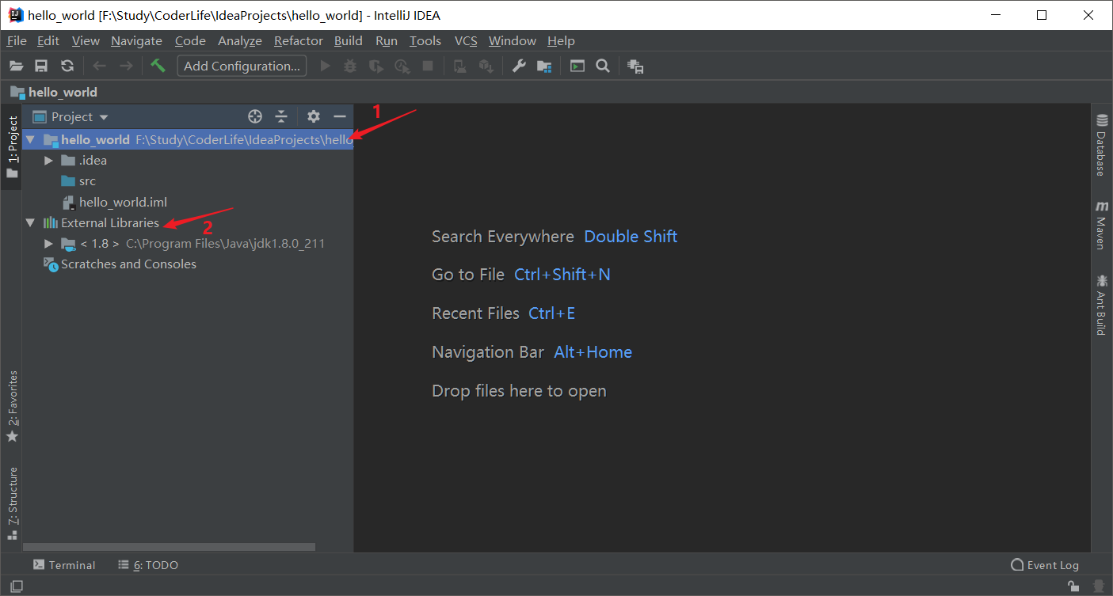This screenshot has width=1113, height=596.
Task: Open the View menu
Action: point(86,41)
